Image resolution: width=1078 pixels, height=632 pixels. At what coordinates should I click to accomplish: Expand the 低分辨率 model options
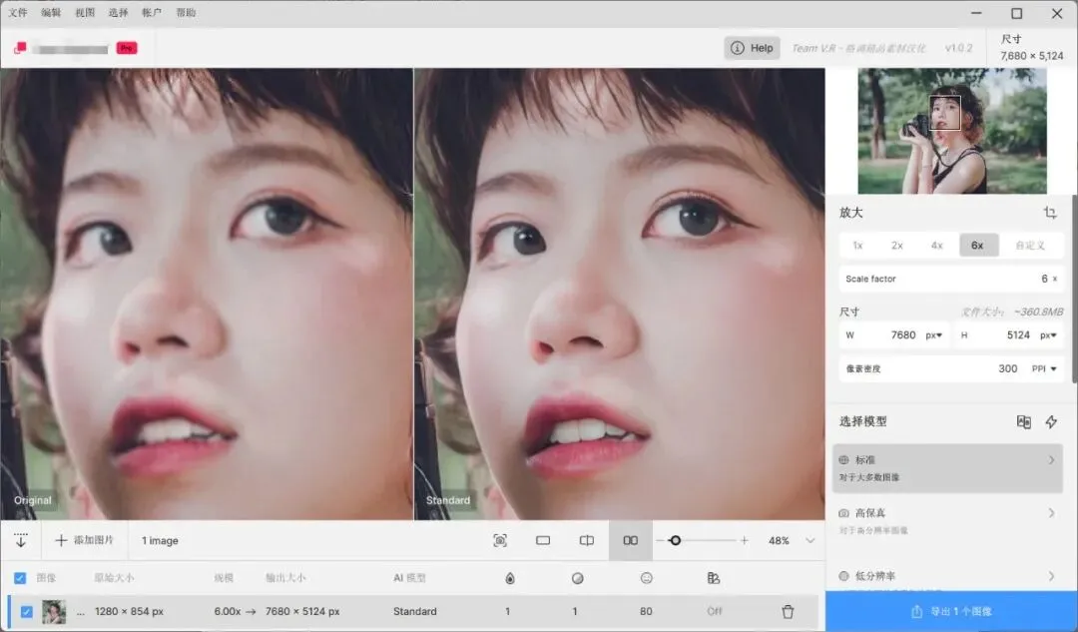pos(1051,576)
